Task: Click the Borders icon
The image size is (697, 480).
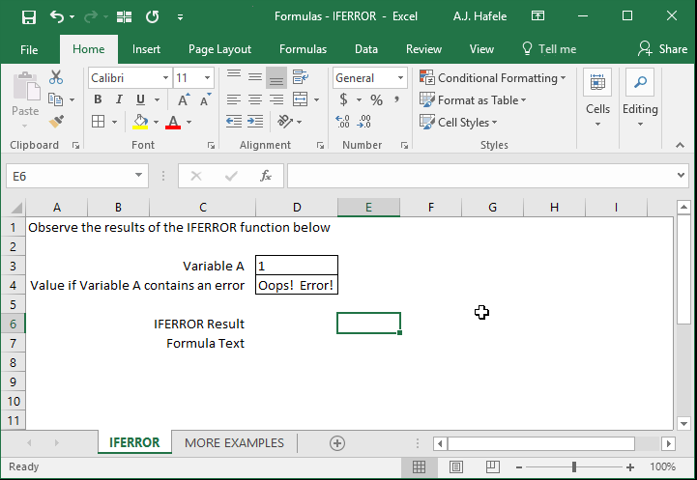Action: [x=99, y=122]
